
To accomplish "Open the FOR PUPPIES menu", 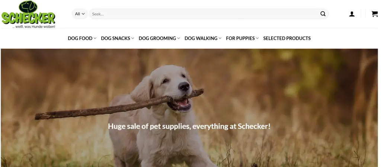I will (x=242, y=38).
